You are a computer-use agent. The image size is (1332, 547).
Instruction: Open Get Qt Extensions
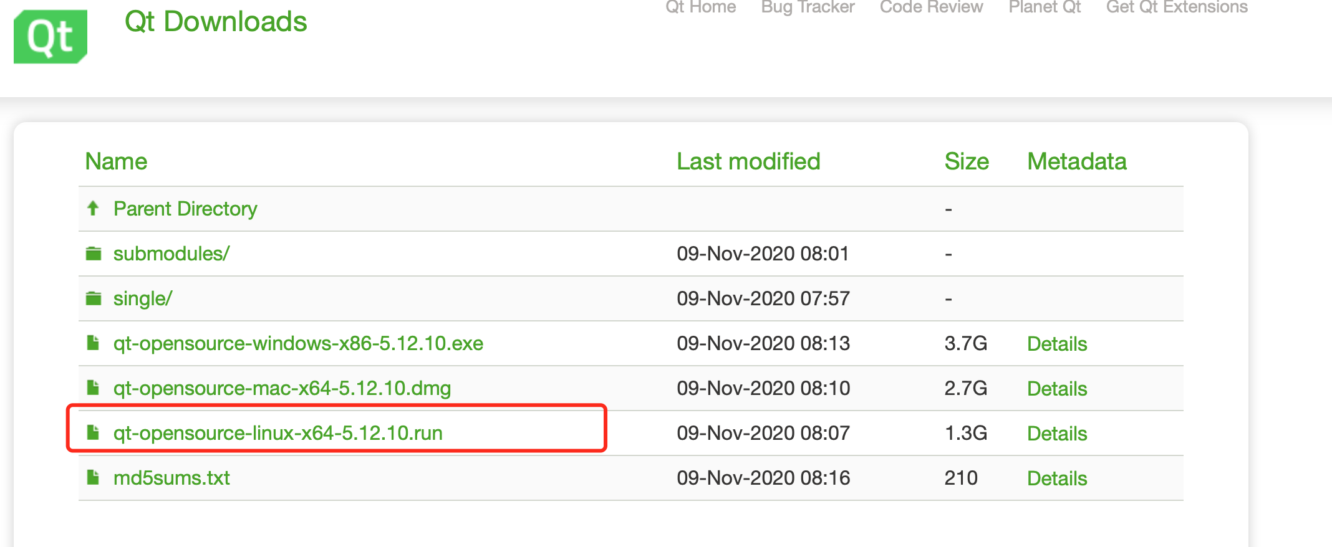[1177, 7]
